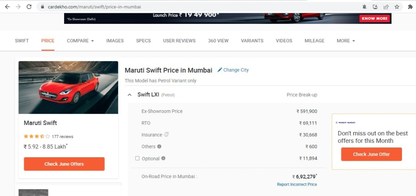Click the info icon next to Optional
The height and width of the screenshot is (196, 416).
click(163, 158)
